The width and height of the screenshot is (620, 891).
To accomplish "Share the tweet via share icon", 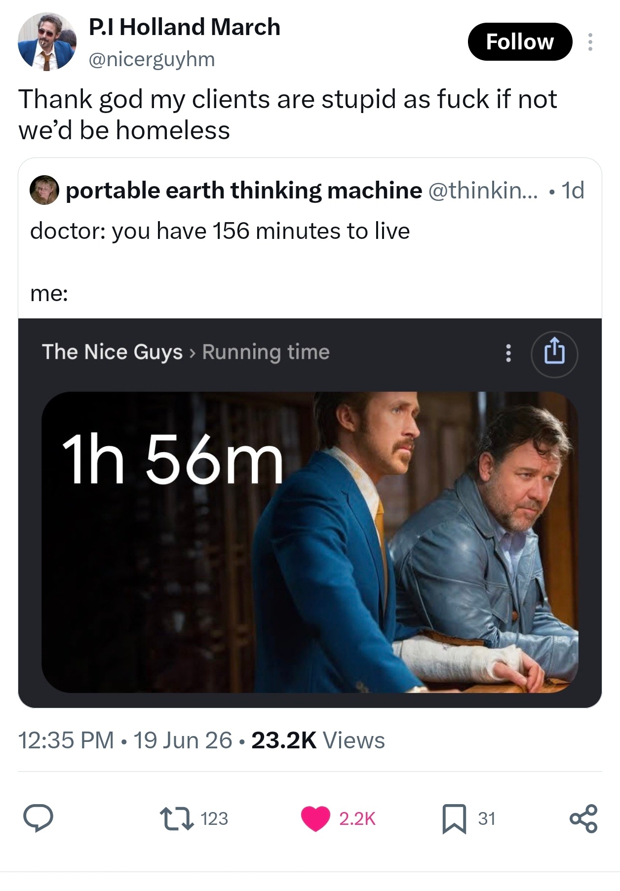I will click(583, 818).
